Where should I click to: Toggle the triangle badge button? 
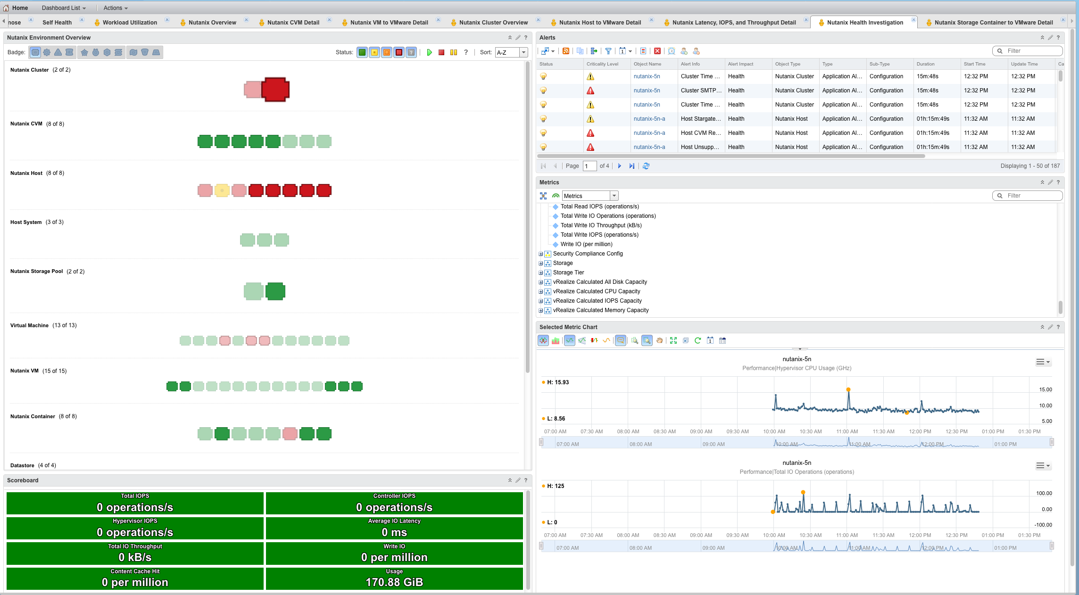(x=58, y=52)
